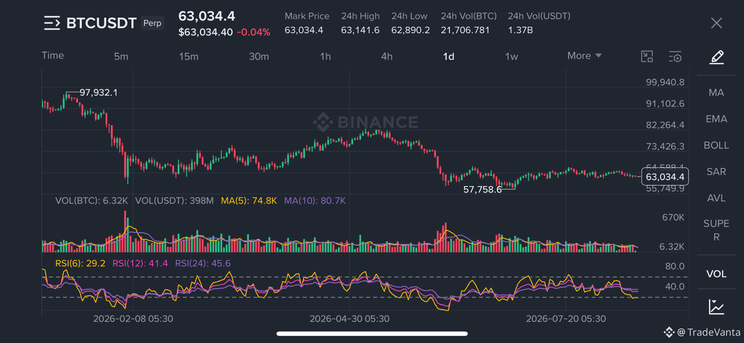Toggle the AVL indicator

click(716, 198)
